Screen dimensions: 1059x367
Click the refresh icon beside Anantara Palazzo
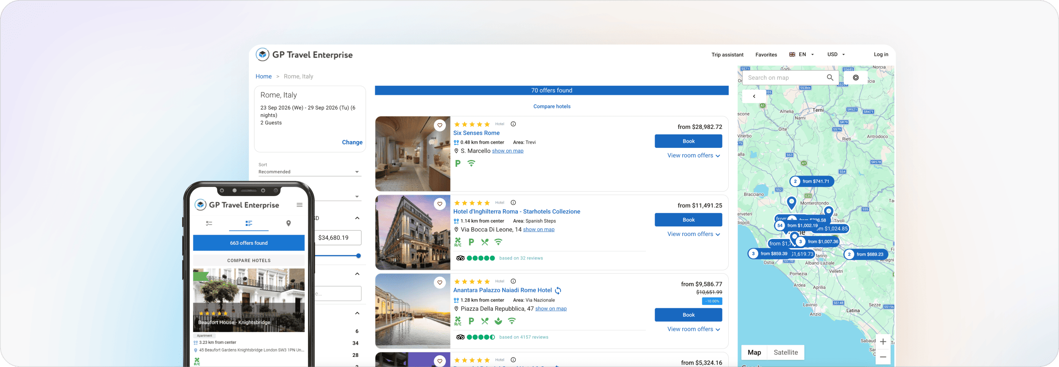point(558,291)
